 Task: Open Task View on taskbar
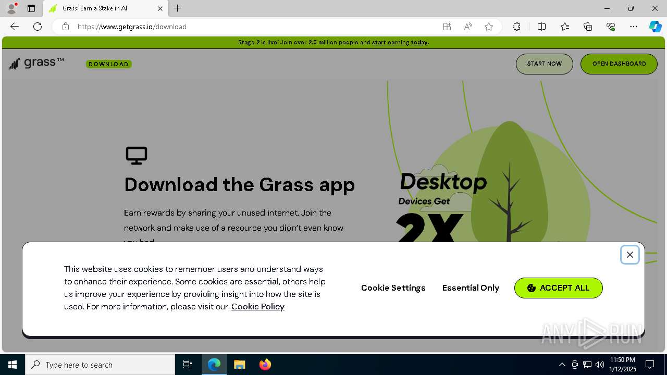(188, 365)
